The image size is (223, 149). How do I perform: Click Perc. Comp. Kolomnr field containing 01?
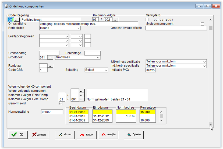tap(62, 99)
